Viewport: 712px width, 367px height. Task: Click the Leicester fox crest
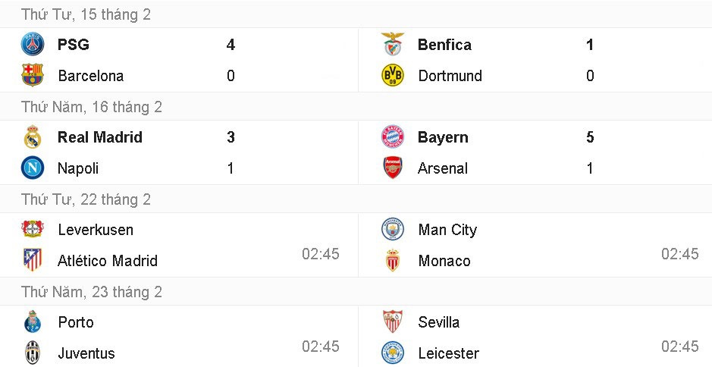click(x=393, y=353)
